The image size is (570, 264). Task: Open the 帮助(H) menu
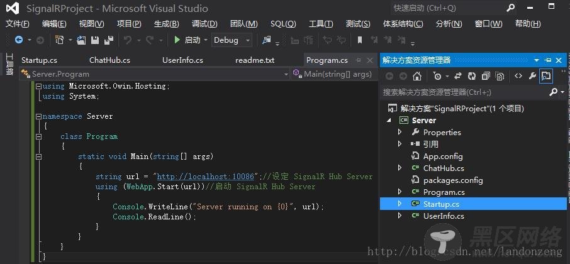(528, 24)
